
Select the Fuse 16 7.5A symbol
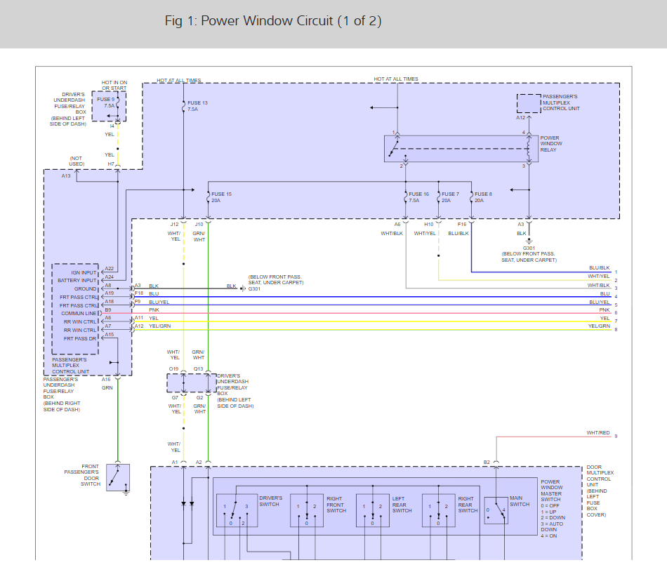[406, 197]
